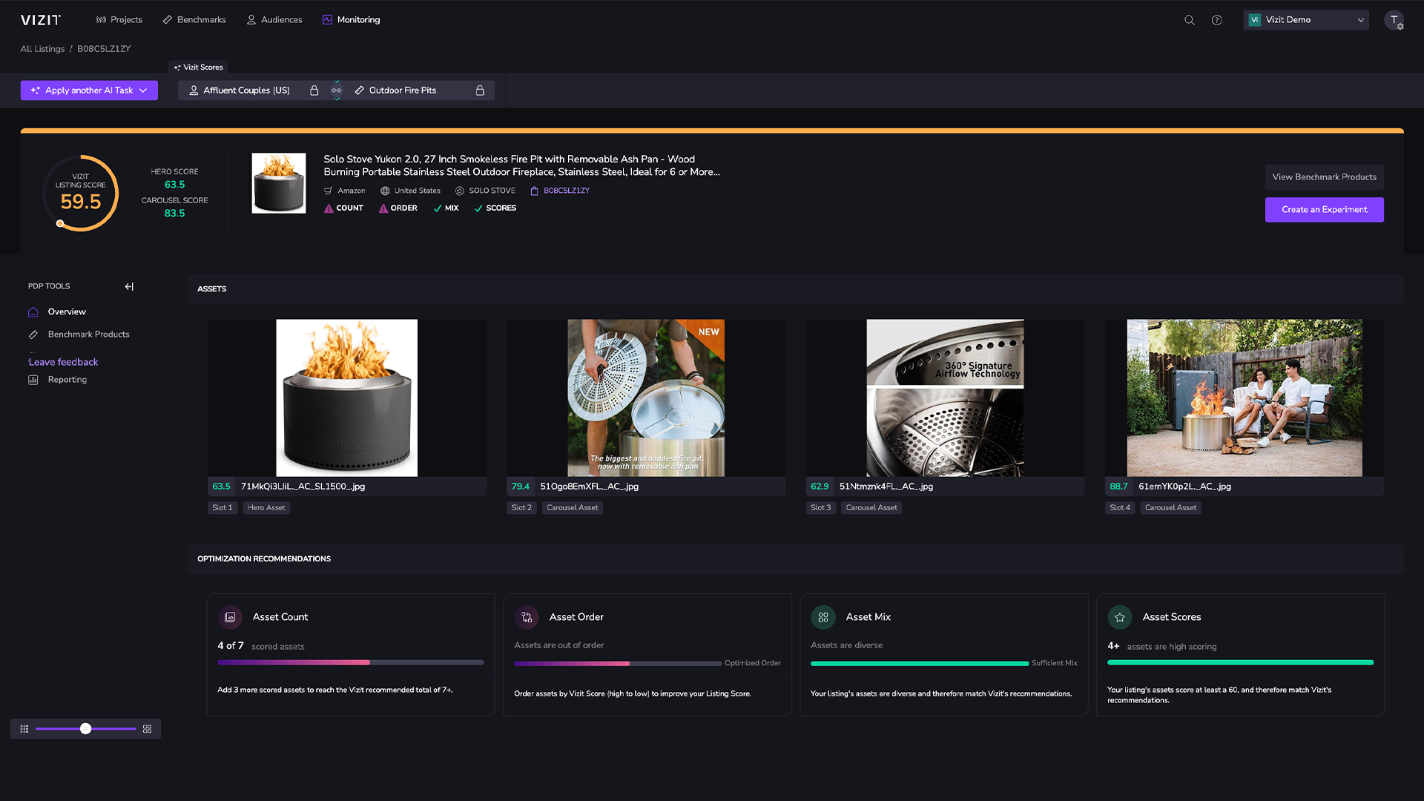Toggle the lock on Affluent Couples audience
This screenshot has width=1424, height=801.
coord(314,90)
